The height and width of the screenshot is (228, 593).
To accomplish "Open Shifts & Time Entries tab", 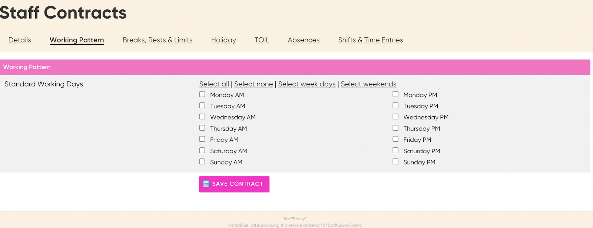I will (x=370, y=40).
